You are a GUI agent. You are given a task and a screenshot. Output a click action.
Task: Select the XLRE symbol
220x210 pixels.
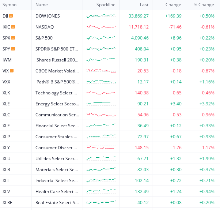click(x=7, y=202)
